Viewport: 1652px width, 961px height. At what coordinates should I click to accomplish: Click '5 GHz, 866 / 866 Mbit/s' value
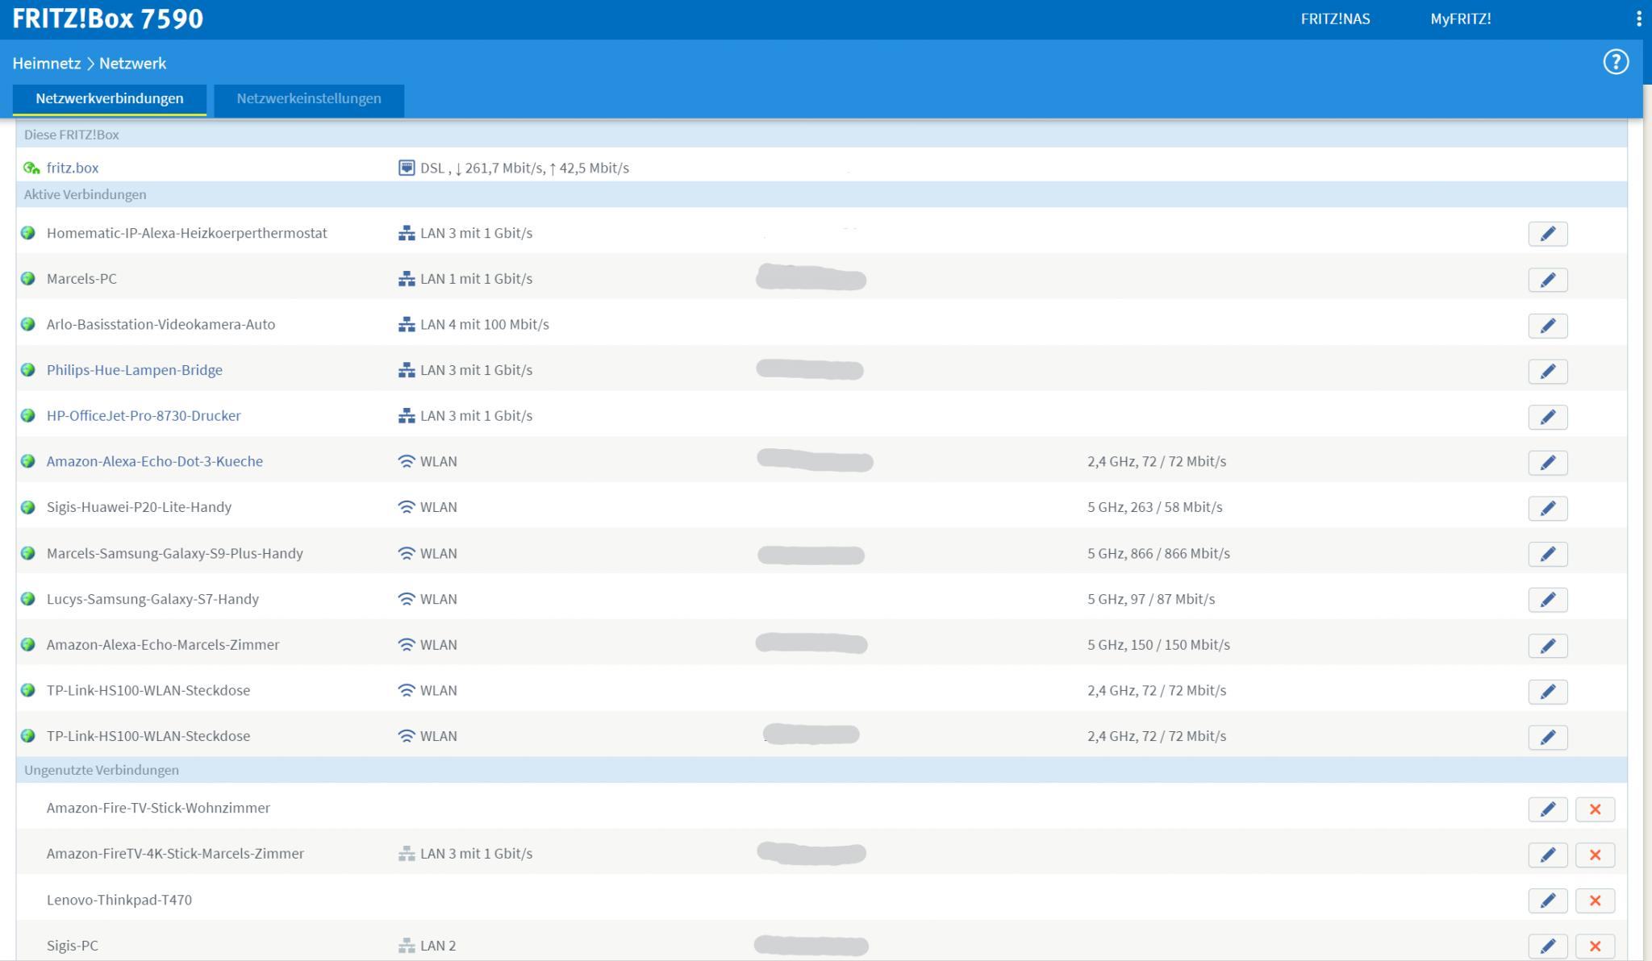1158,553
